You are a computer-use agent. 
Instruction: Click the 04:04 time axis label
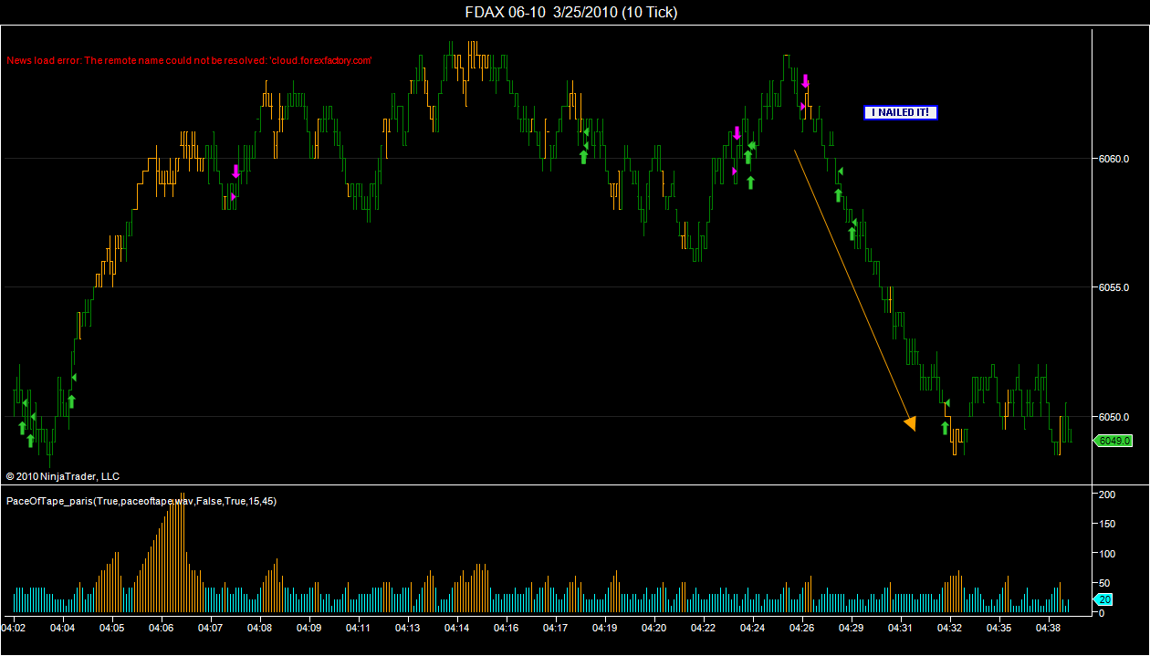63,628
